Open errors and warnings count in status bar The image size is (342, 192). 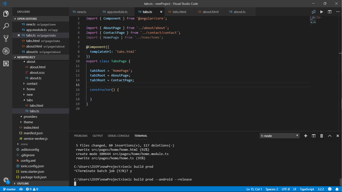point(32,189)
